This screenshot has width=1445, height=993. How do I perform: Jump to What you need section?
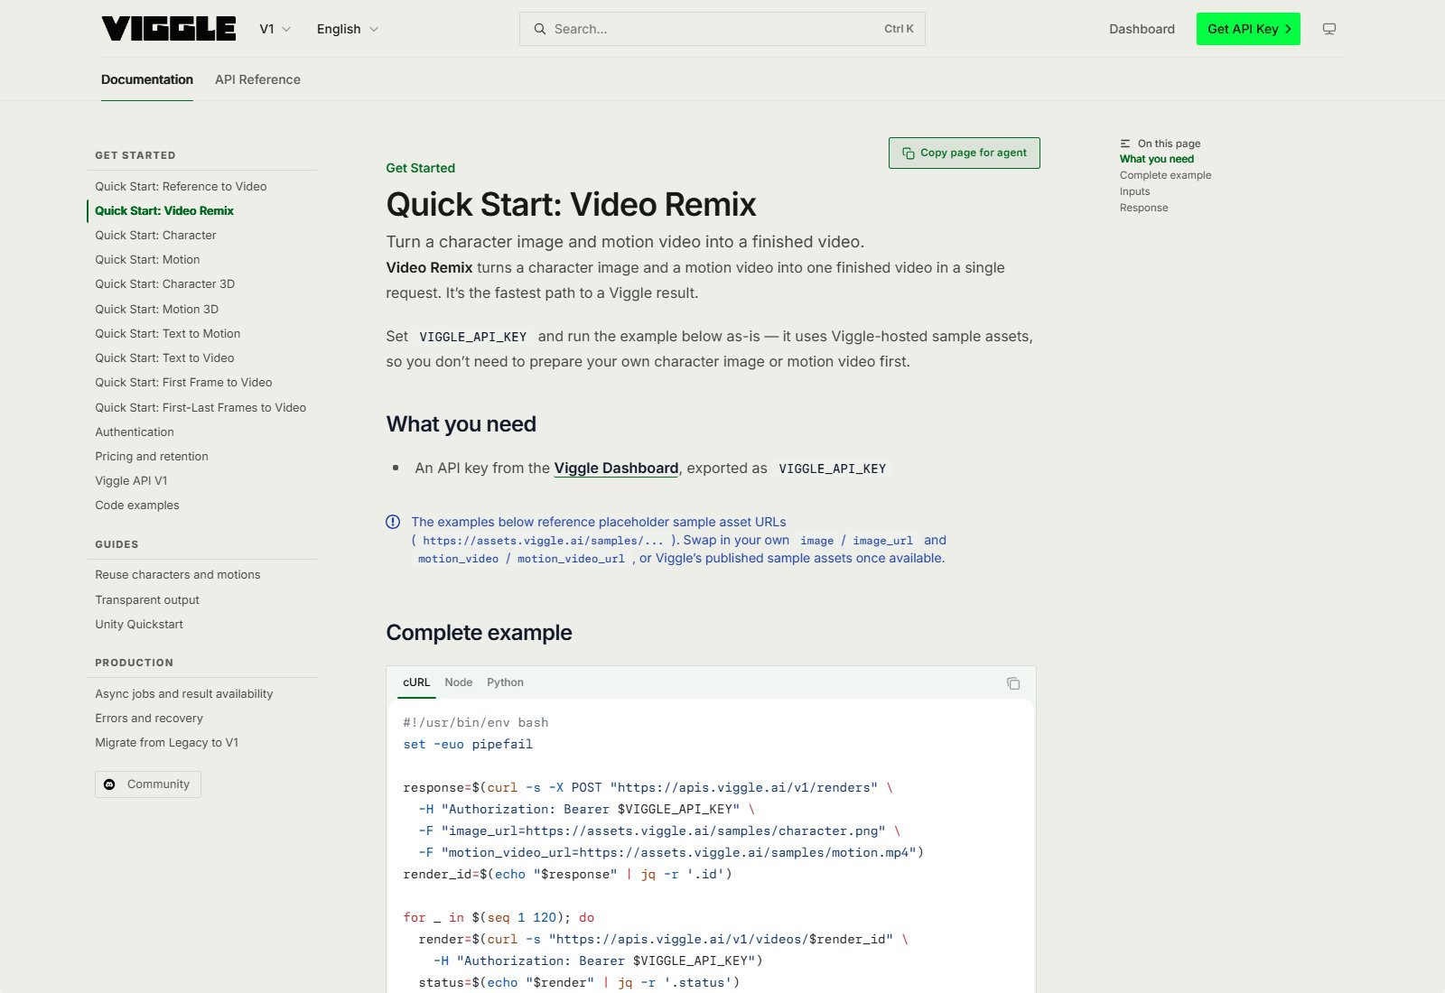click(1157, 159)
